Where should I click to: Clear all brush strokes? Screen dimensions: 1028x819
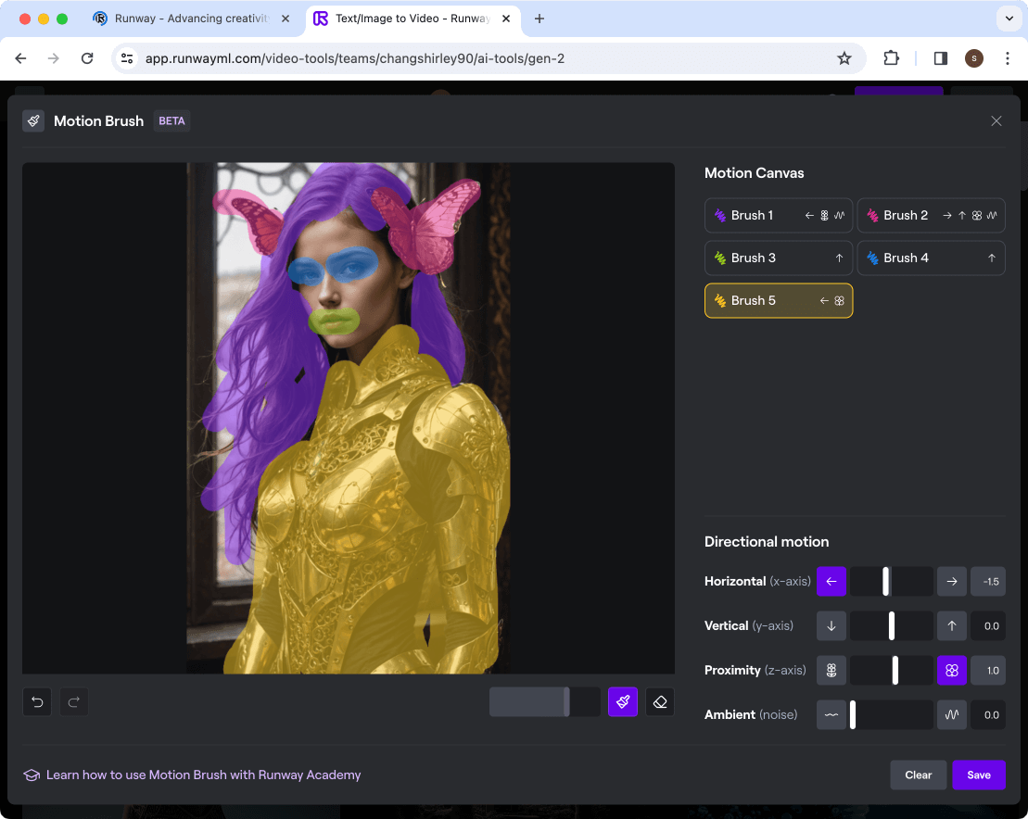tap(918, 775)
